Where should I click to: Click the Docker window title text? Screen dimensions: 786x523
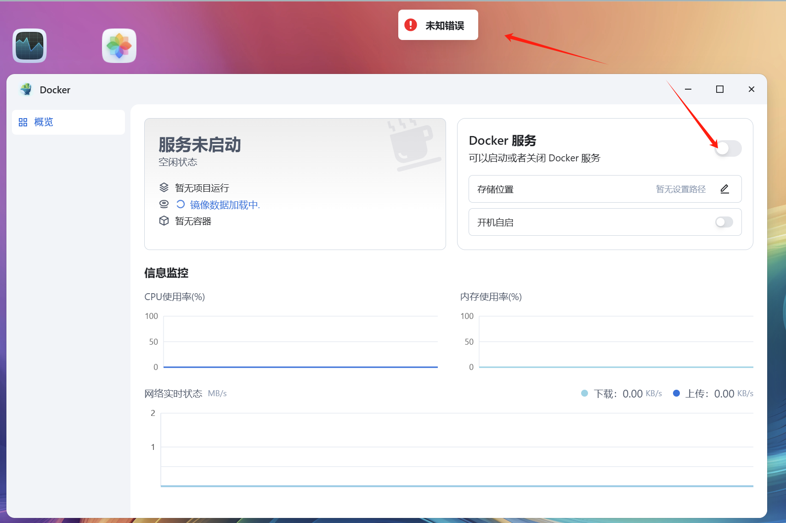(55, 90)
